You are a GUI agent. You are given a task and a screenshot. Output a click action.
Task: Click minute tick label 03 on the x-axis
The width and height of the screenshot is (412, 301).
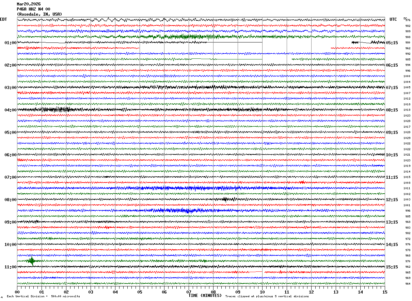point(91,292)
